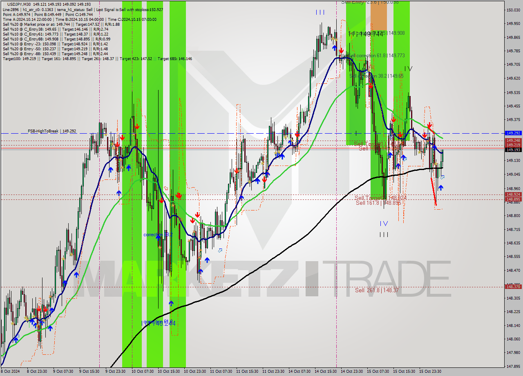
Task: Click the '10 Oct 23:30' time axis label
Action: click(195, 372)
